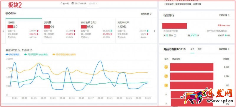Screen dimensions: 236x107
Task: Click the help question mark next to 第五层级
Action: pyautogui.click(x=175, y=35)
